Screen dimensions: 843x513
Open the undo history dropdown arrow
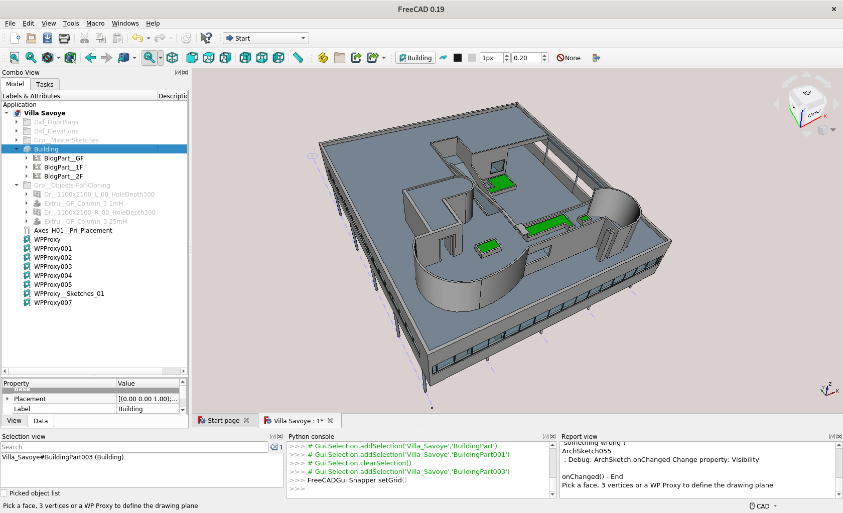click(x=149, y=38)
